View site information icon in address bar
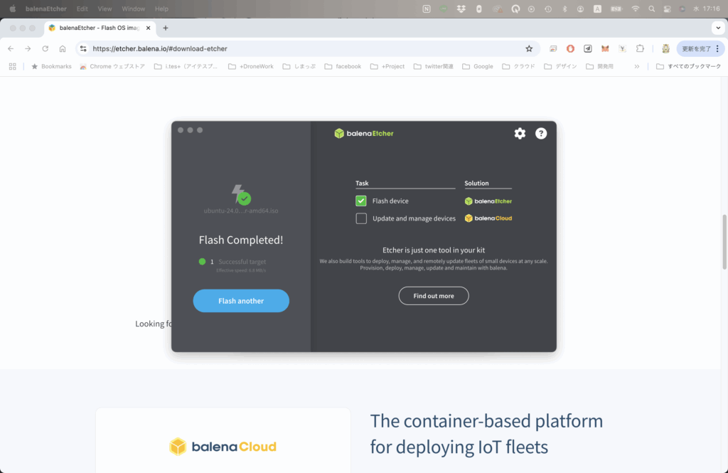 click(83, 48)
